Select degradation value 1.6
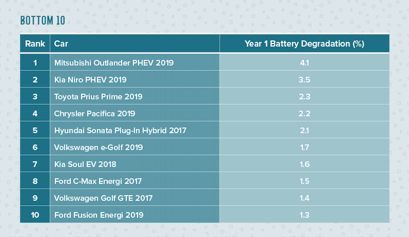Viewport: 409px width, 237px height. click(305, 165)
